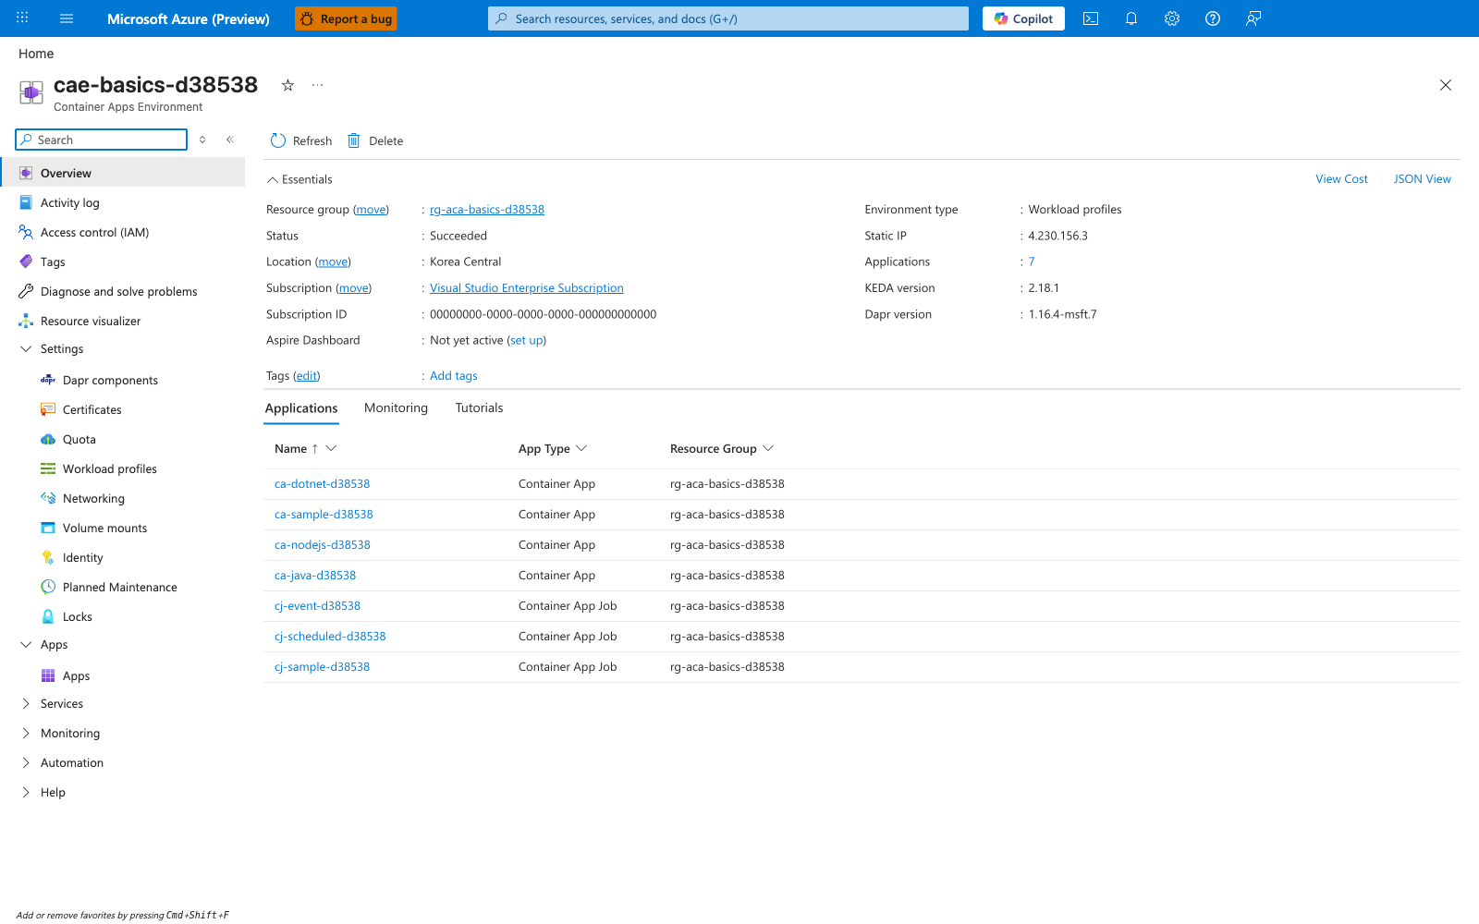Open Overview in sidebar
The image size is (1479, 924).
[x=124, y=173]
